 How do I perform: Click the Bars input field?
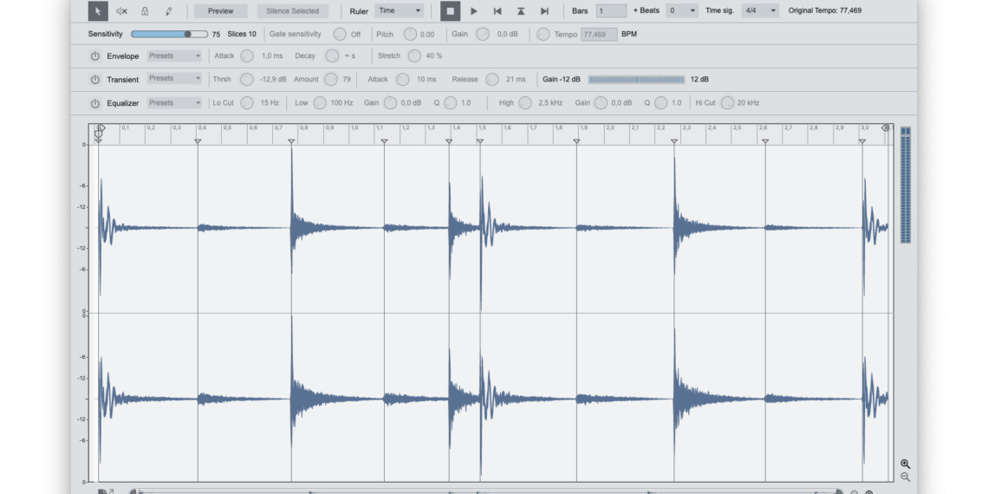pos(611,11)
